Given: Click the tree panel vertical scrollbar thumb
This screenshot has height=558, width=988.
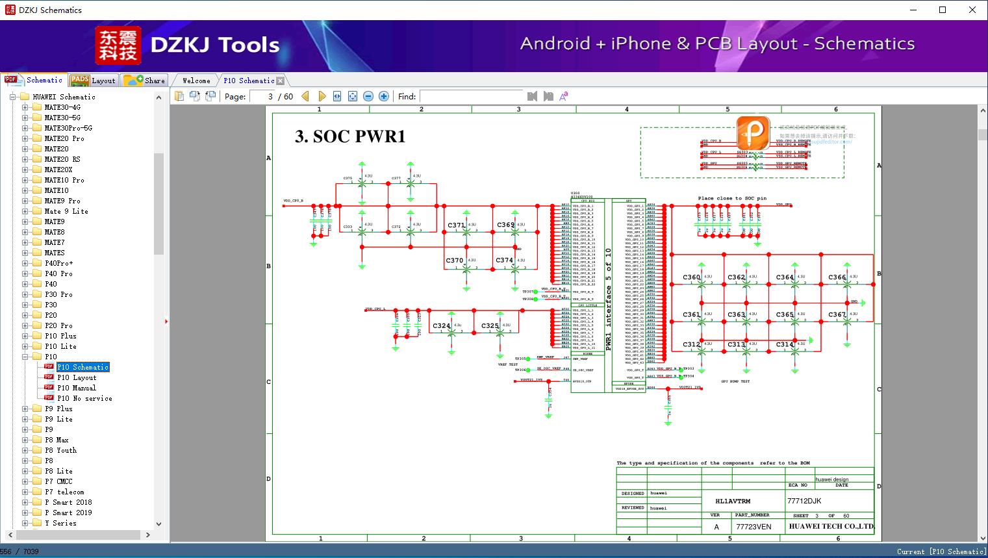Looking at the screenshot, I should (x=158, y=204).
